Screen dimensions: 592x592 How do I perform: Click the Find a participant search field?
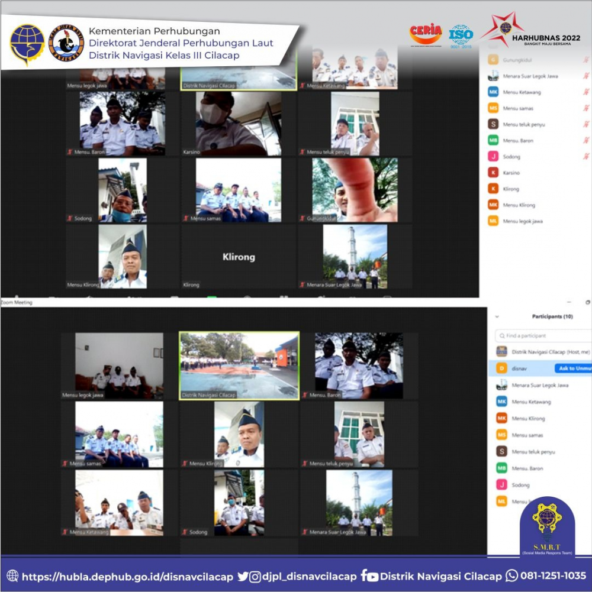coord(543,336)
